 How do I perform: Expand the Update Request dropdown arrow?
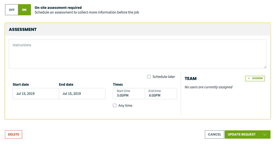coord(265,134)
